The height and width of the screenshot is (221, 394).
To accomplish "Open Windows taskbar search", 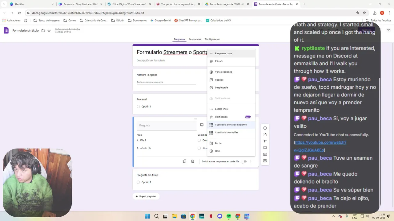I will (156, 216).
